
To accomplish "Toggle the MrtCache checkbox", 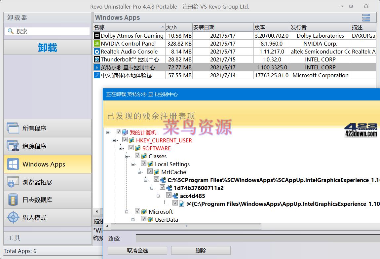I will click(150, 171).
